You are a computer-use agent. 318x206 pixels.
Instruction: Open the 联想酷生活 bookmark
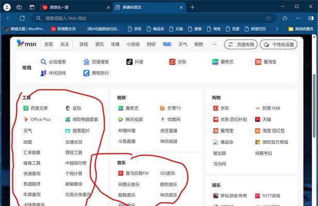click(x=63, y=29)
